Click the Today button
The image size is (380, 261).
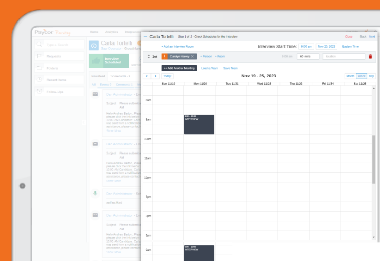[167, 76]
